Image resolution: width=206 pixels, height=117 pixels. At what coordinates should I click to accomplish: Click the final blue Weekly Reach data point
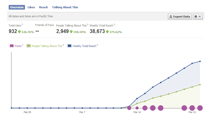[200, 61]
